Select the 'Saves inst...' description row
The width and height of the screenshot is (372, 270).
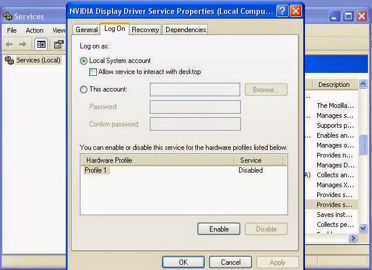[335, 215]
